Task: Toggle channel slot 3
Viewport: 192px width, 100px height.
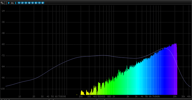Action: [26, 3]
